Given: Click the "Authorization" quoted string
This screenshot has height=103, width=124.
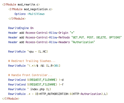Looking at the screenshot, I should pyautogui.click(x=83, y=42).
